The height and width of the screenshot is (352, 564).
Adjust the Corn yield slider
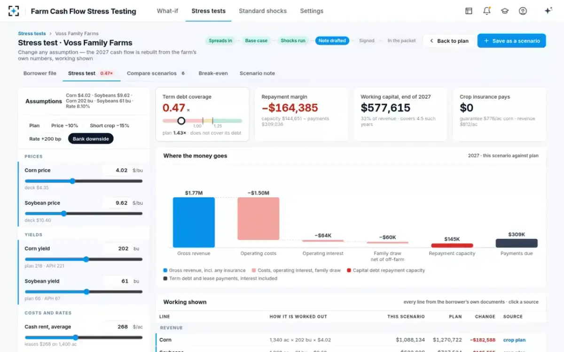(86, 259)
